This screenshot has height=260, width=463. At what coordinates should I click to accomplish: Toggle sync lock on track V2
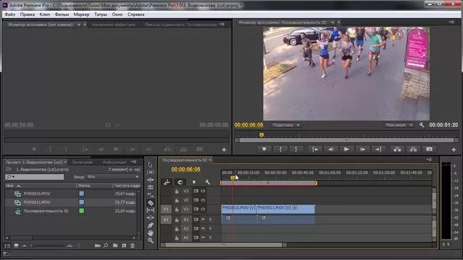pos(196,200)
